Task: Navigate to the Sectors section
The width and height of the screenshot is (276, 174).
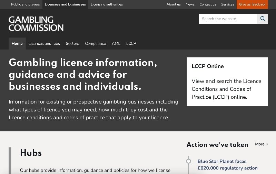Action: (x=72, y=43)
